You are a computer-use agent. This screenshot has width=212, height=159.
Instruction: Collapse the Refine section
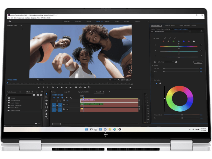(152, 65)
